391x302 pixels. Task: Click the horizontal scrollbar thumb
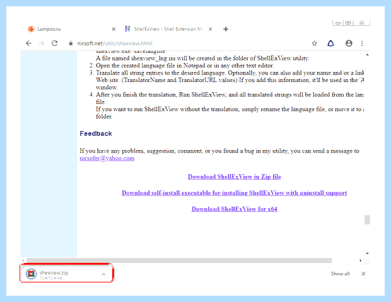pyautogui.click(x=179, y=260)
